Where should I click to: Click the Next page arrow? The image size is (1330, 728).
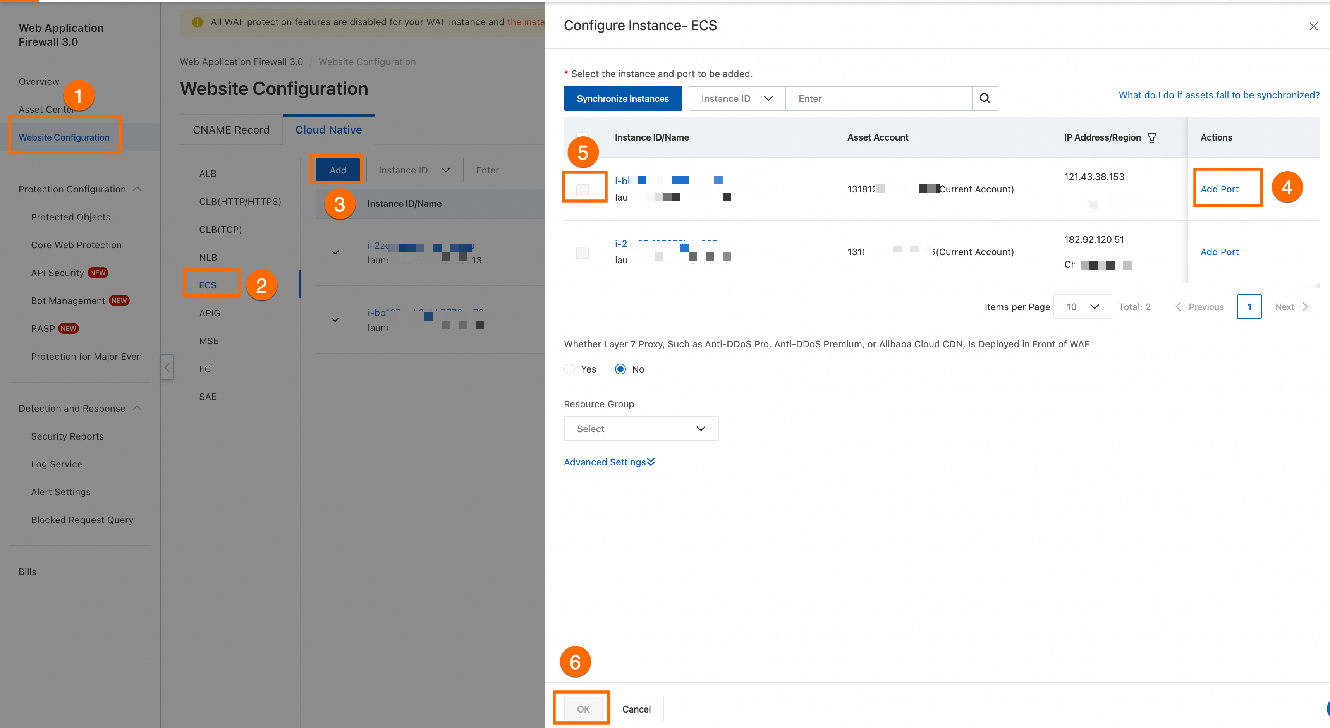pos(1305,307)
